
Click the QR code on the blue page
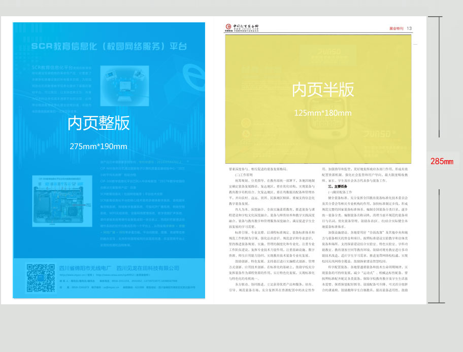click(x=41, y=278)
